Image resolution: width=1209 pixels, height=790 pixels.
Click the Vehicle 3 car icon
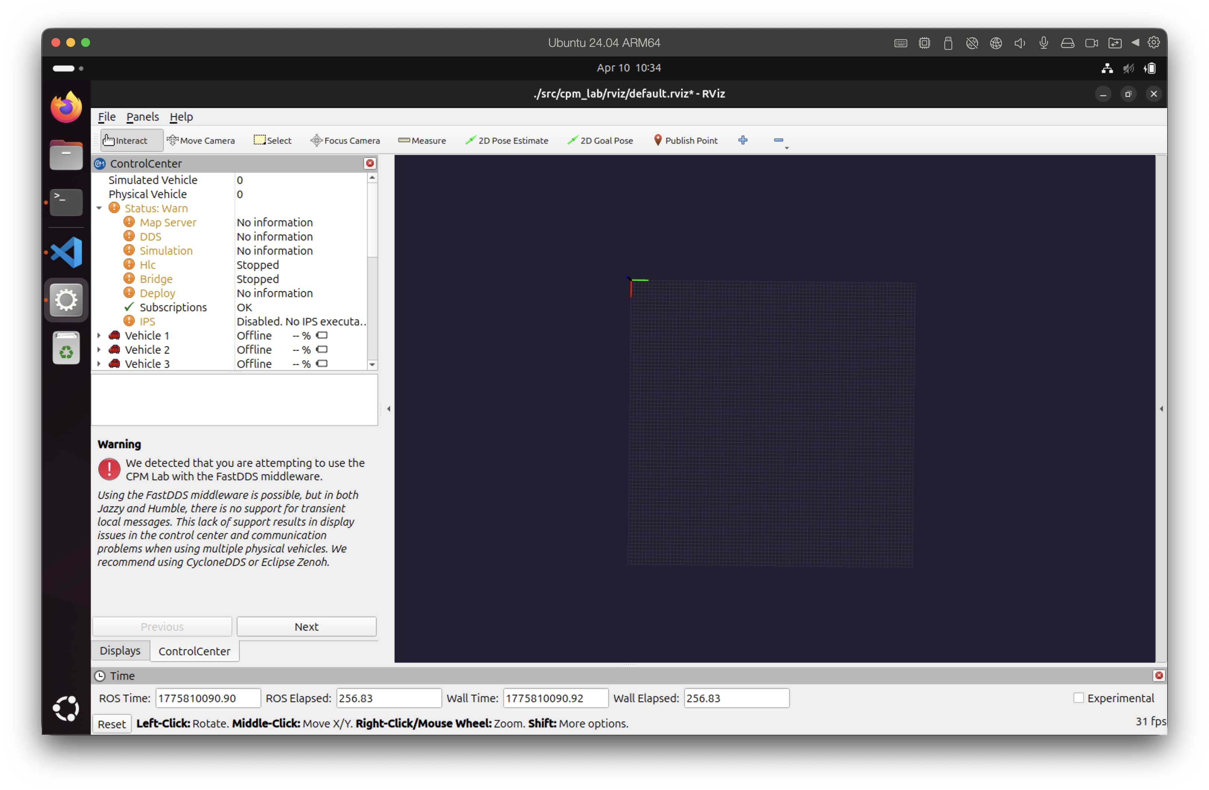click(x=114, y=364)
